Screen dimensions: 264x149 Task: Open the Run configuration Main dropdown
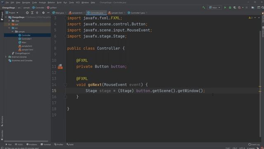pos(214,7)
